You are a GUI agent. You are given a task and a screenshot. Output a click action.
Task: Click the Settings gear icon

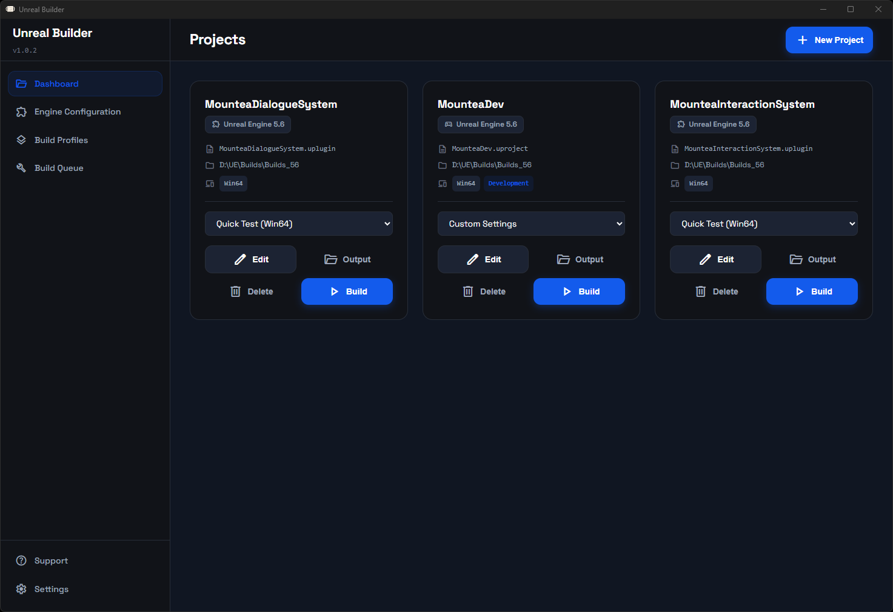coord(21,589)
